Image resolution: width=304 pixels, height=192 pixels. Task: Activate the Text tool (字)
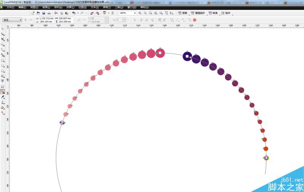(x=3, y=81)
